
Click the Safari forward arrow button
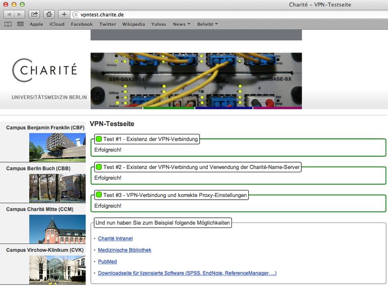click(x=20, y=14)
